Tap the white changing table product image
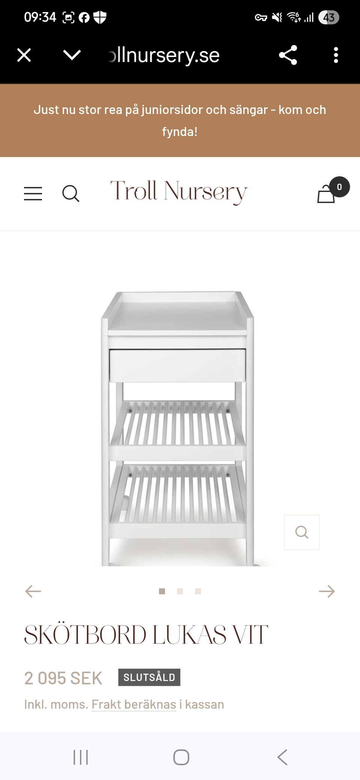 click(178, 428)
